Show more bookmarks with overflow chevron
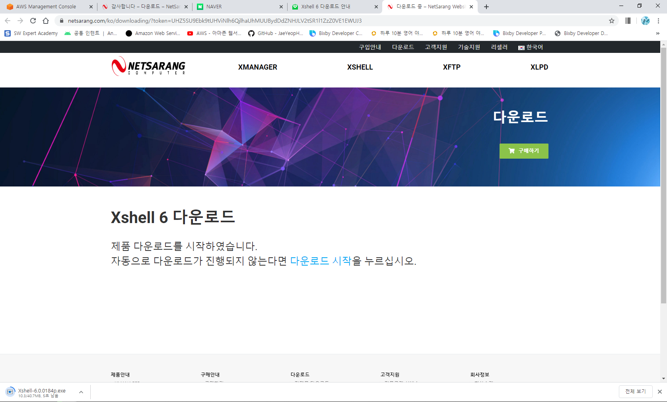The width and height of the screenshot is (667, 402). [658, 33]
